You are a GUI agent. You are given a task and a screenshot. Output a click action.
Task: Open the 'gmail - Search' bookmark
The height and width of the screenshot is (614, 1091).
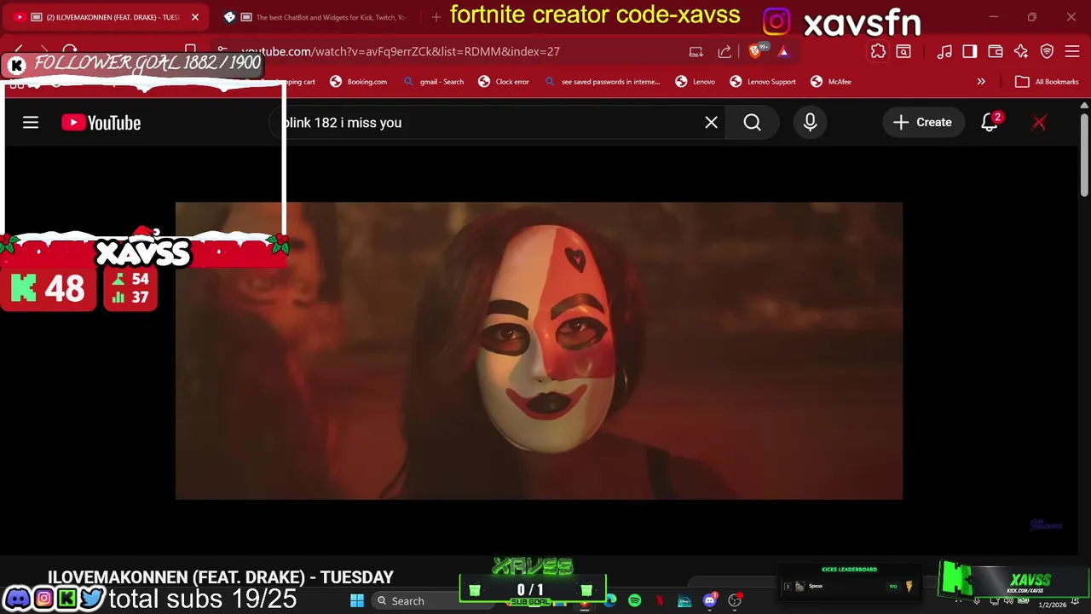(x=433, y=82)
